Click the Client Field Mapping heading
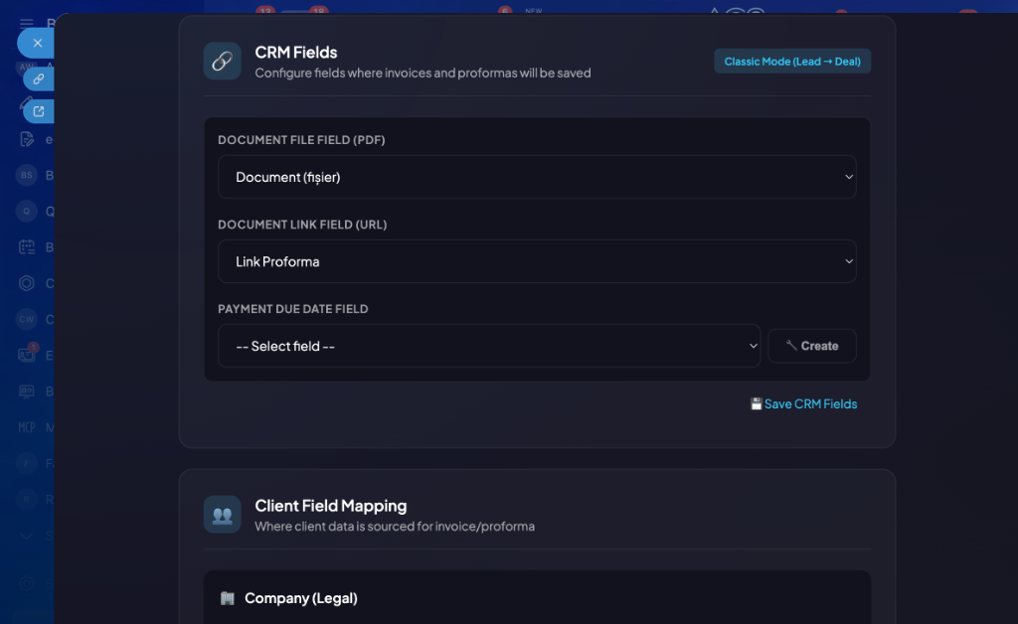 coord(330,506)
